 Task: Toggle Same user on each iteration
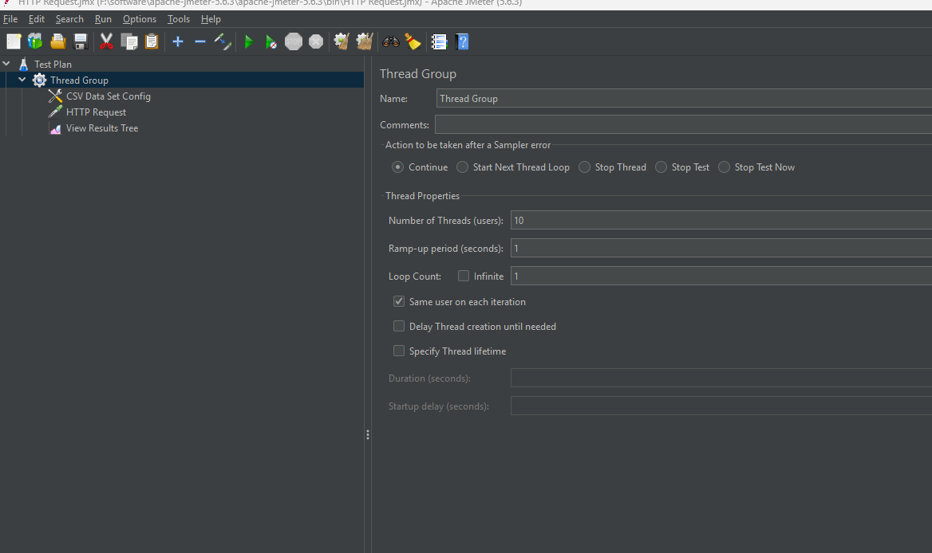pos(399,301)
